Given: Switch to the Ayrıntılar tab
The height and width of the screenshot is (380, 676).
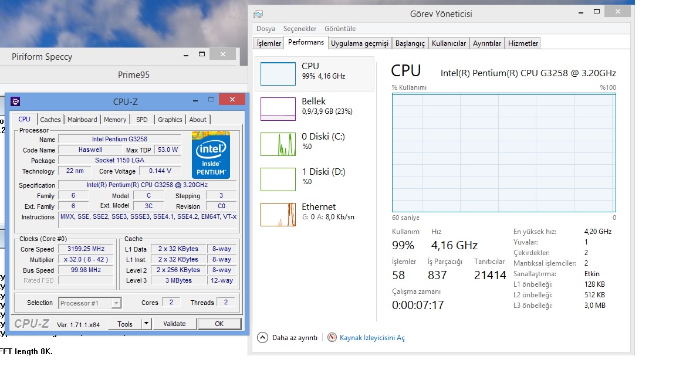Looking at the screenshot, I should tap(486, 43).
